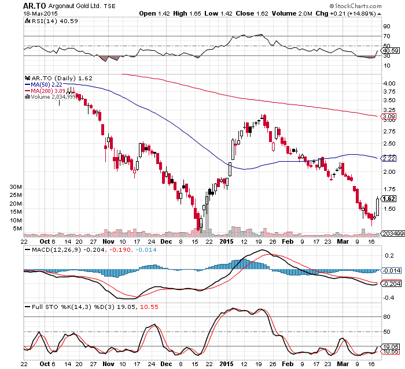Click the Mar label on price date axis
Screen dimensions: 405x369
pos(343,241)
